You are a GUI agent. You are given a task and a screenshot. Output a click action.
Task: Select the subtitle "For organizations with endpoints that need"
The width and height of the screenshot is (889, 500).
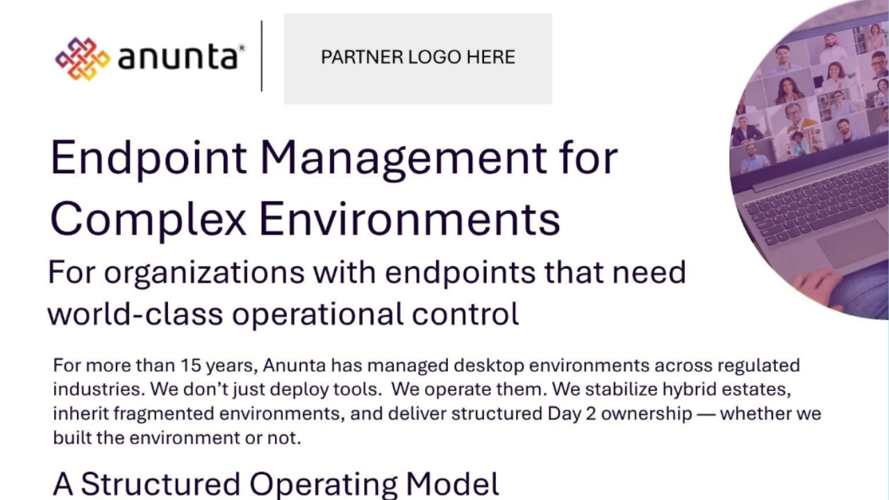(367, 272)
